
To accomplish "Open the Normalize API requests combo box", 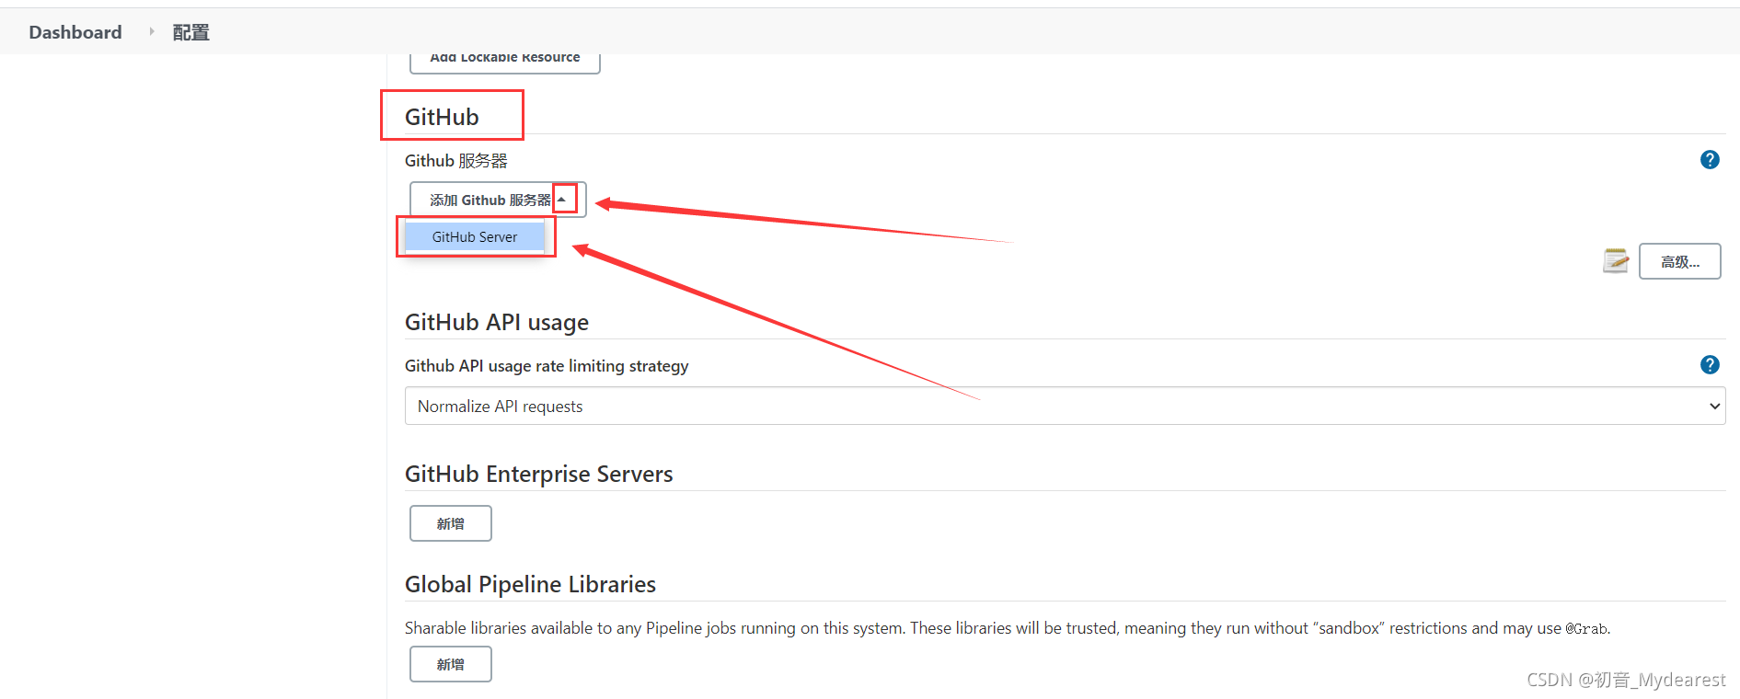I will click(x=1065, y=406).
